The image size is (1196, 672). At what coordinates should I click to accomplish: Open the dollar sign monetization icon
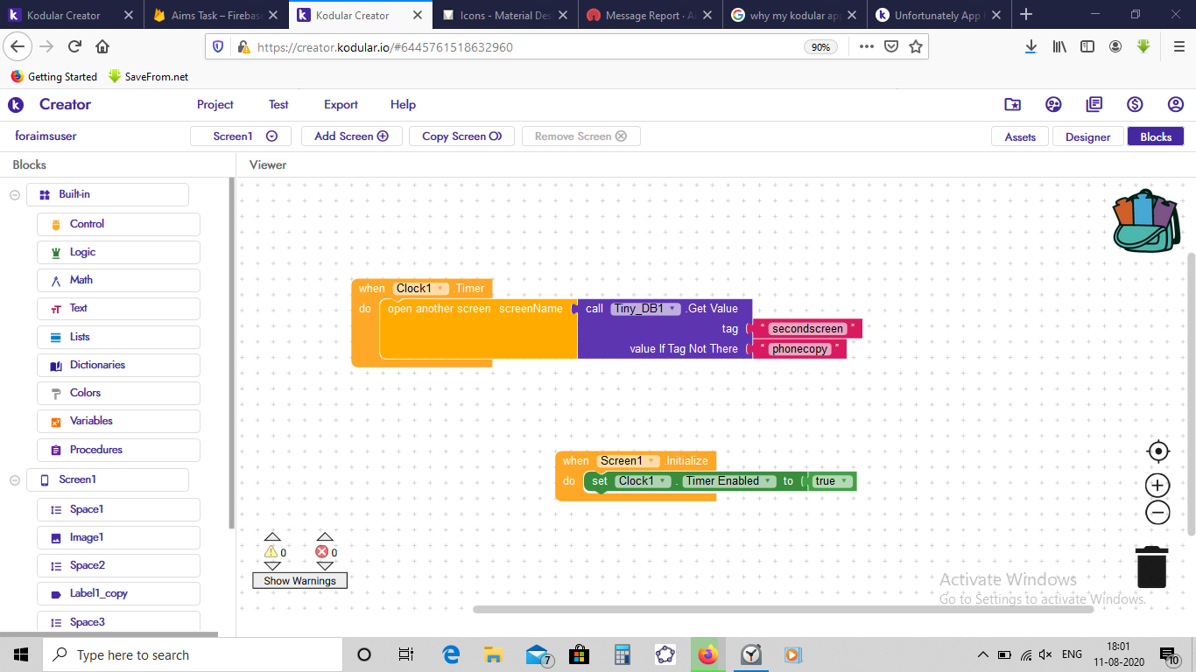1135,104
